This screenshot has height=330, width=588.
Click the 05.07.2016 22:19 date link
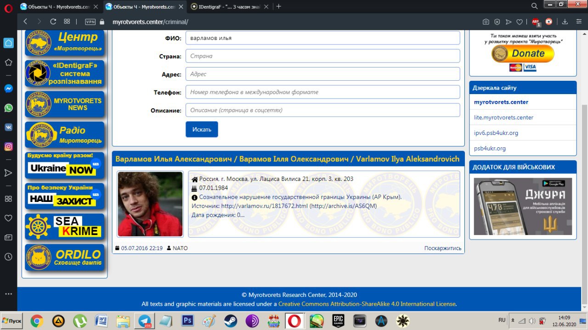tap(142, 248)
